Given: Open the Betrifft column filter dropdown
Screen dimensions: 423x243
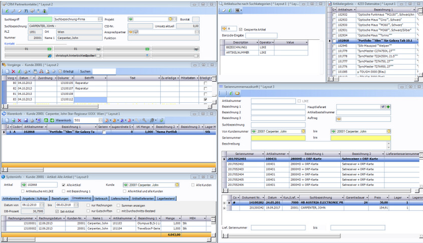Looking at the screenshot, I should point(105,78).
